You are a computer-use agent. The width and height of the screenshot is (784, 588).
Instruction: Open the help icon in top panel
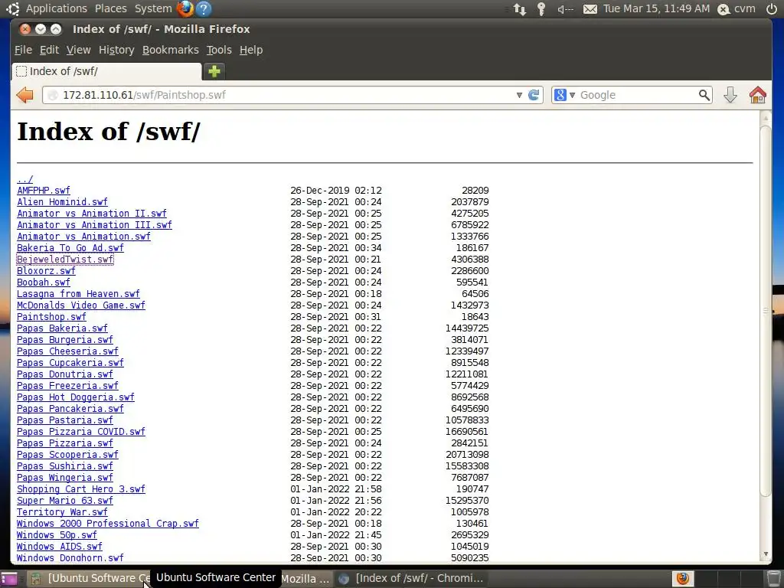coord(204,8)
